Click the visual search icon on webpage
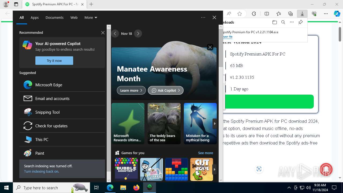The image size is (343, 193). pos(259,169)
